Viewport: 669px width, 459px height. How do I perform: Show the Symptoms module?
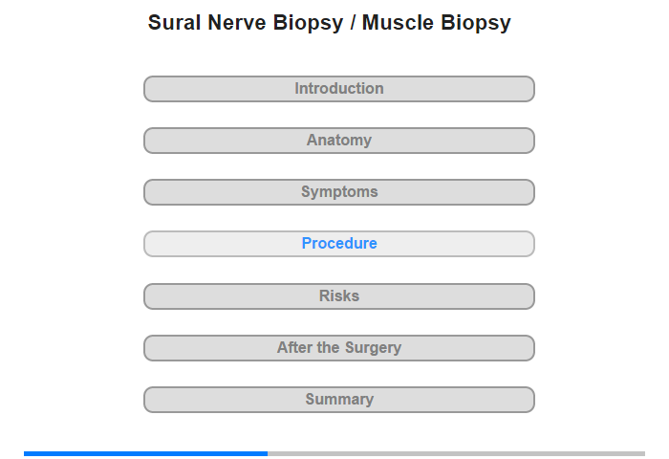coord(338,192)
